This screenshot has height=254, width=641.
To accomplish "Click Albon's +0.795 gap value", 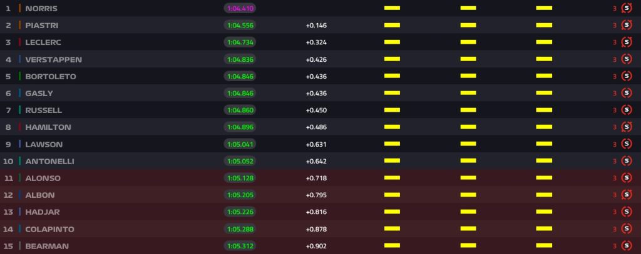I will coord(316,195).
